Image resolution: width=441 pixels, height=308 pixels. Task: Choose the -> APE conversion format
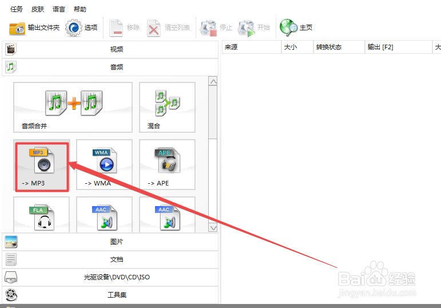coord(168,165)
